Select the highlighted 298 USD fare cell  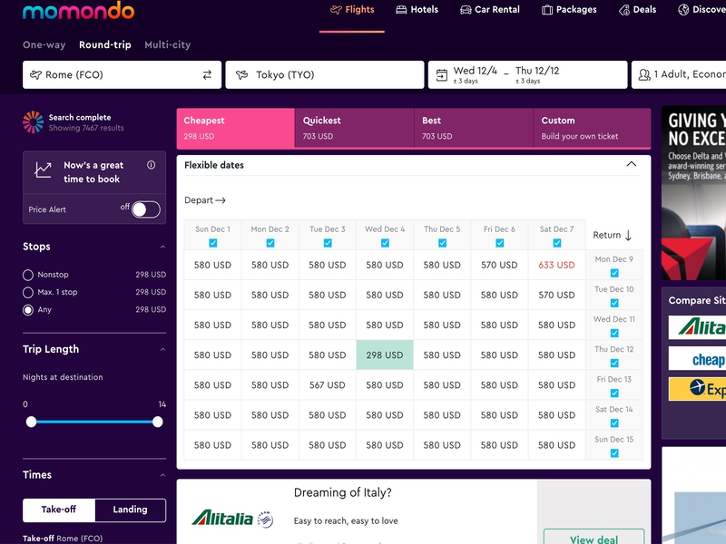(x=385, y=355)
